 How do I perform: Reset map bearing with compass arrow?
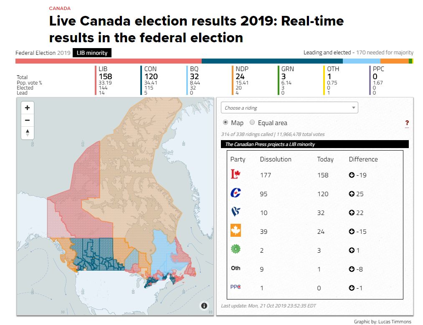point(27,133)
